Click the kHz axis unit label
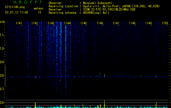The width and height of the screenshot is (171, 108). (2, 22)
